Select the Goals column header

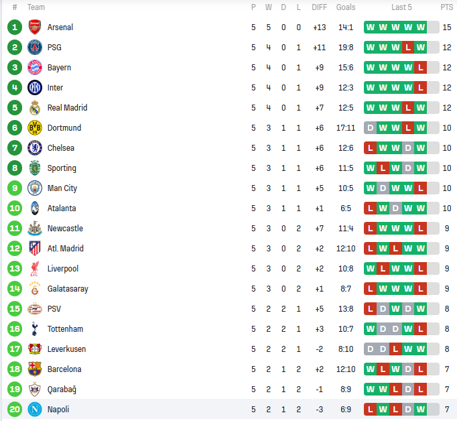tap(346, 7)
